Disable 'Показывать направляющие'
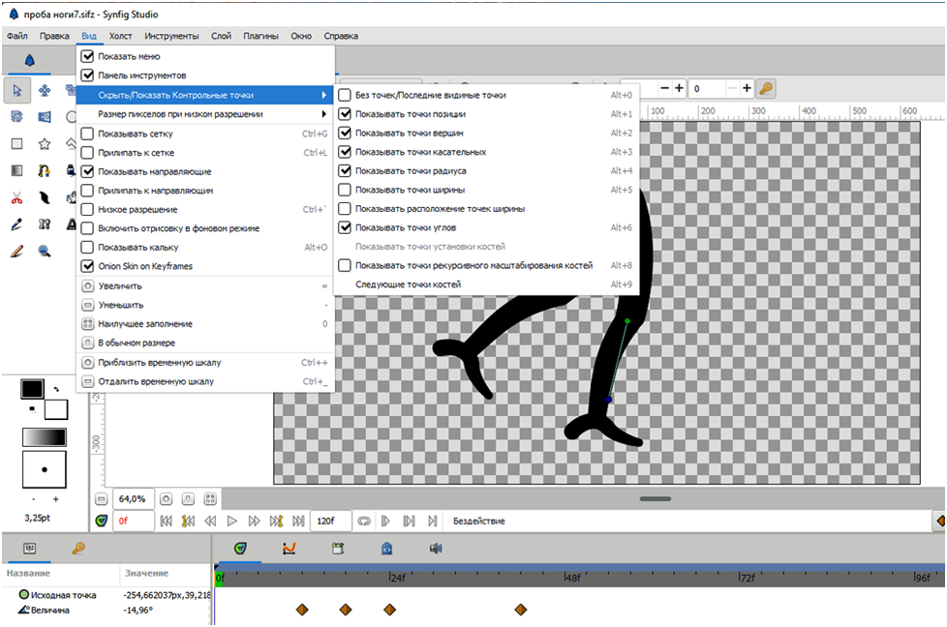This screenshot has height=627, width=947. tap(87, 172)
